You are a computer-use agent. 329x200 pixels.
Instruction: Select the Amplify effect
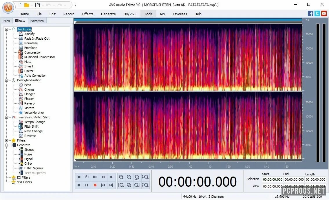click(29, 34)
